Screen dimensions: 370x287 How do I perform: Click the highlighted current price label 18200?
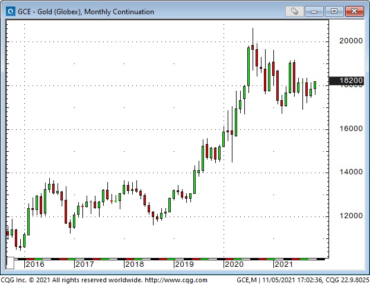pyautogui.click(x=346, y=81)
